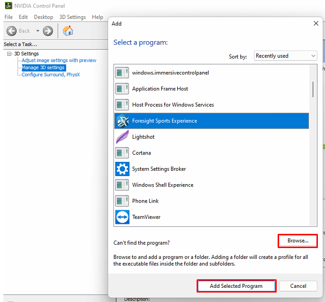Select TeamViewer entry text
The height and width of the screenshot is (302, 325).
(146, 217)
